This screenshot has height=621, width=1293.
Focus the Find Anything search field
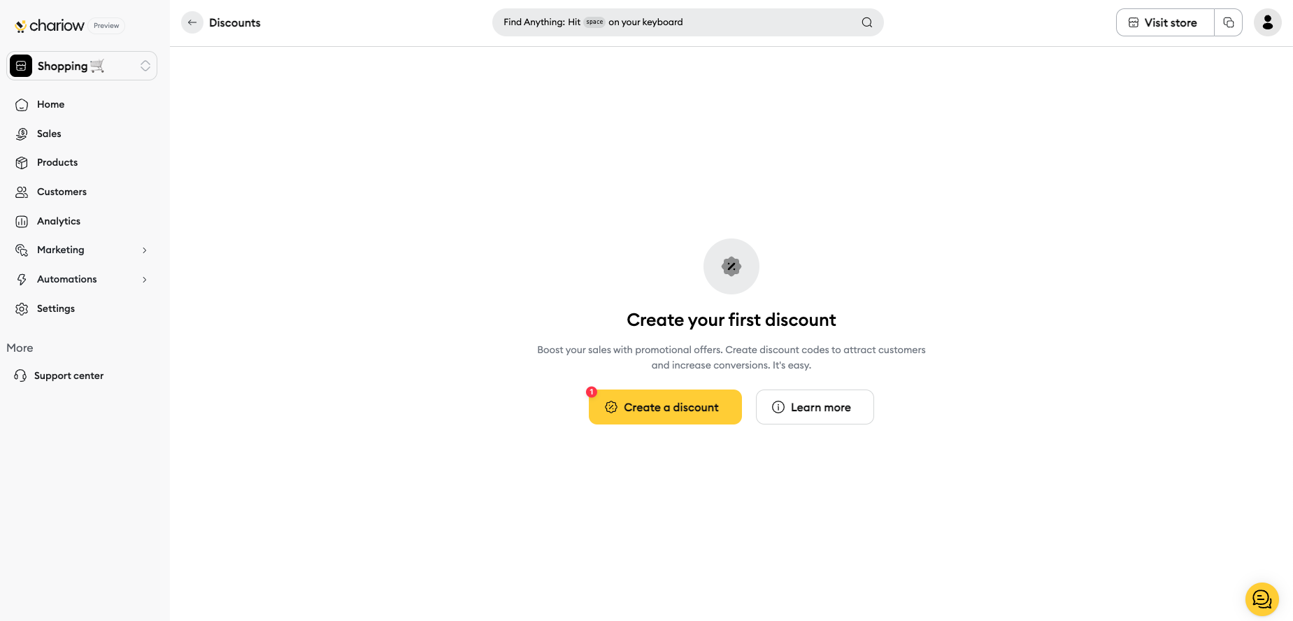click(x=688, y=22)
